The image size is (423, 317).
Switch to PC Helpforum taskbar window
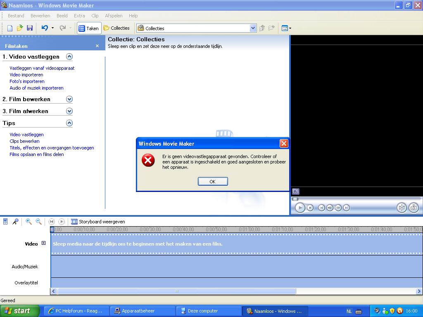76,311
